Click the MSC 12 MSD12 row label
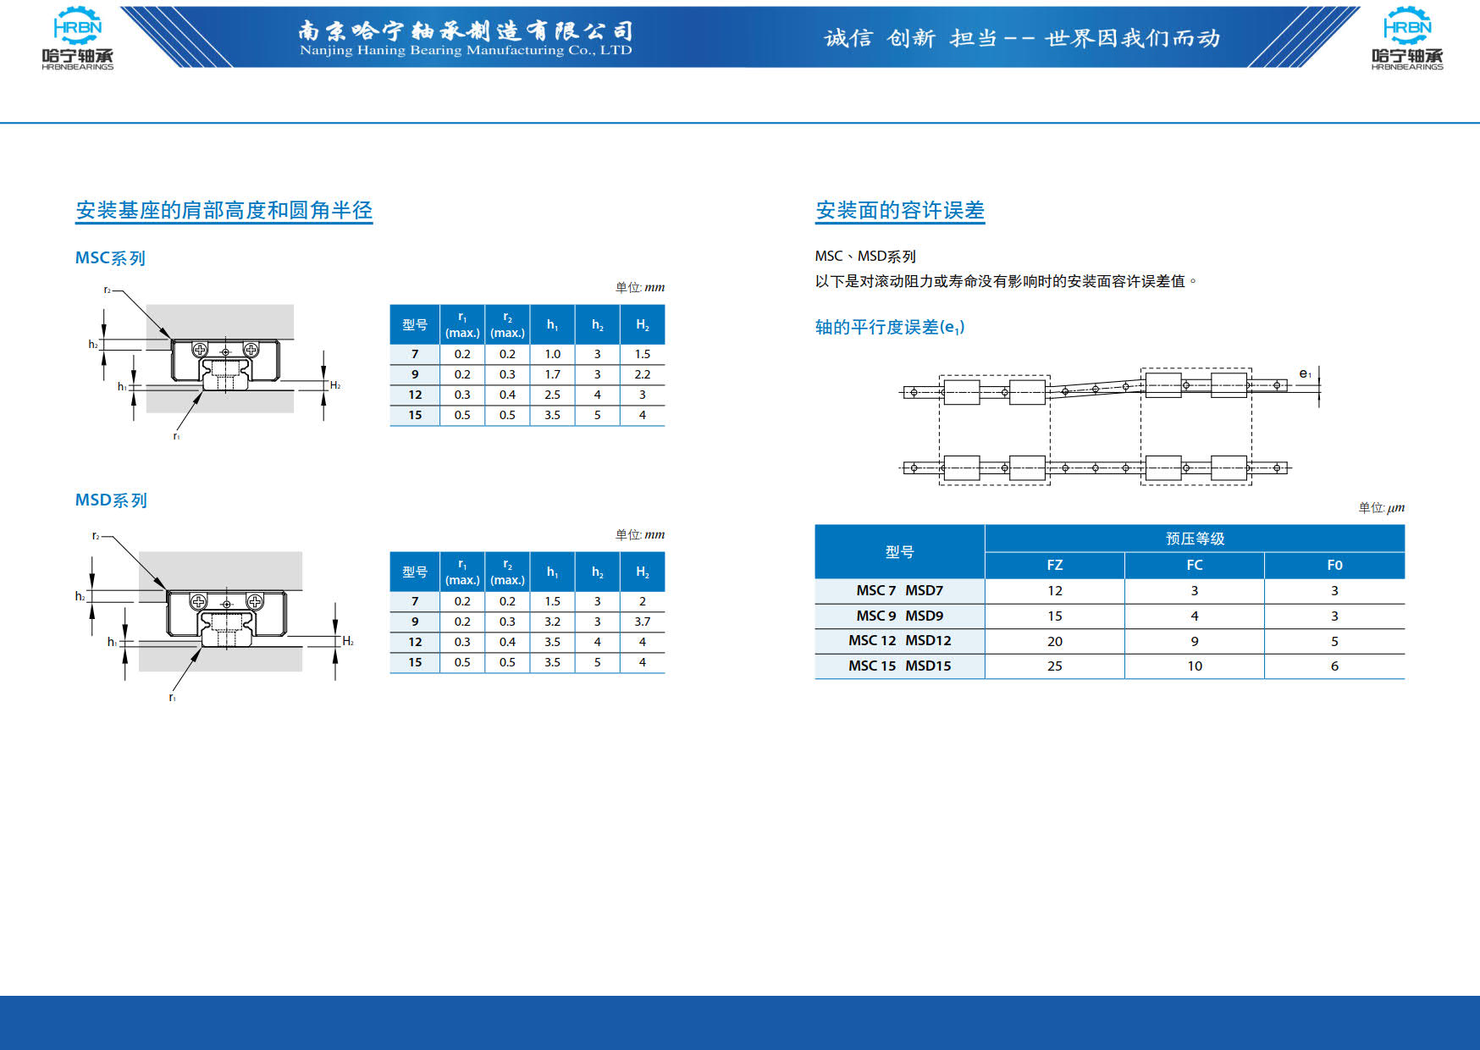 900,641
